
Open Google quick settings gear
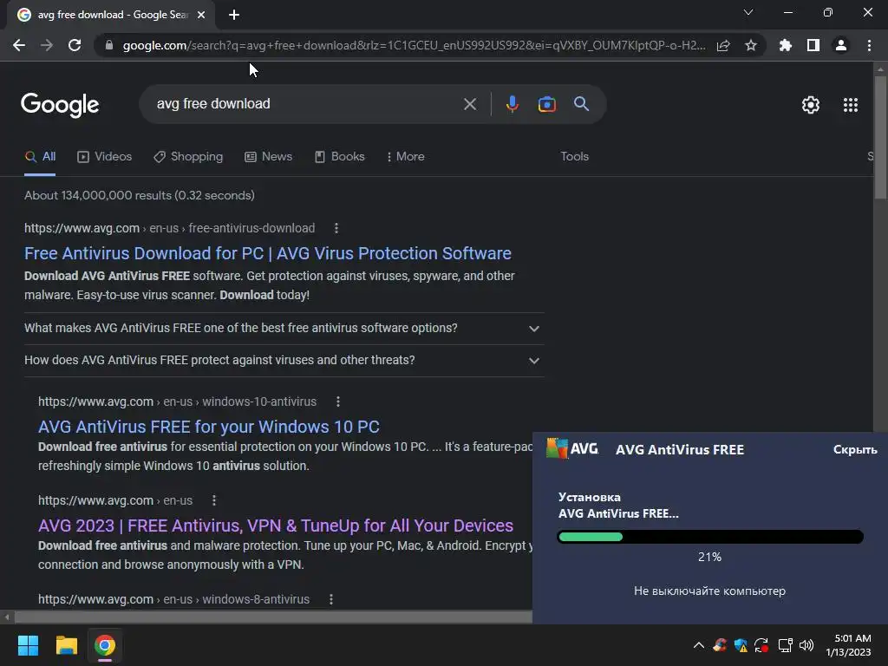point(811,105)
